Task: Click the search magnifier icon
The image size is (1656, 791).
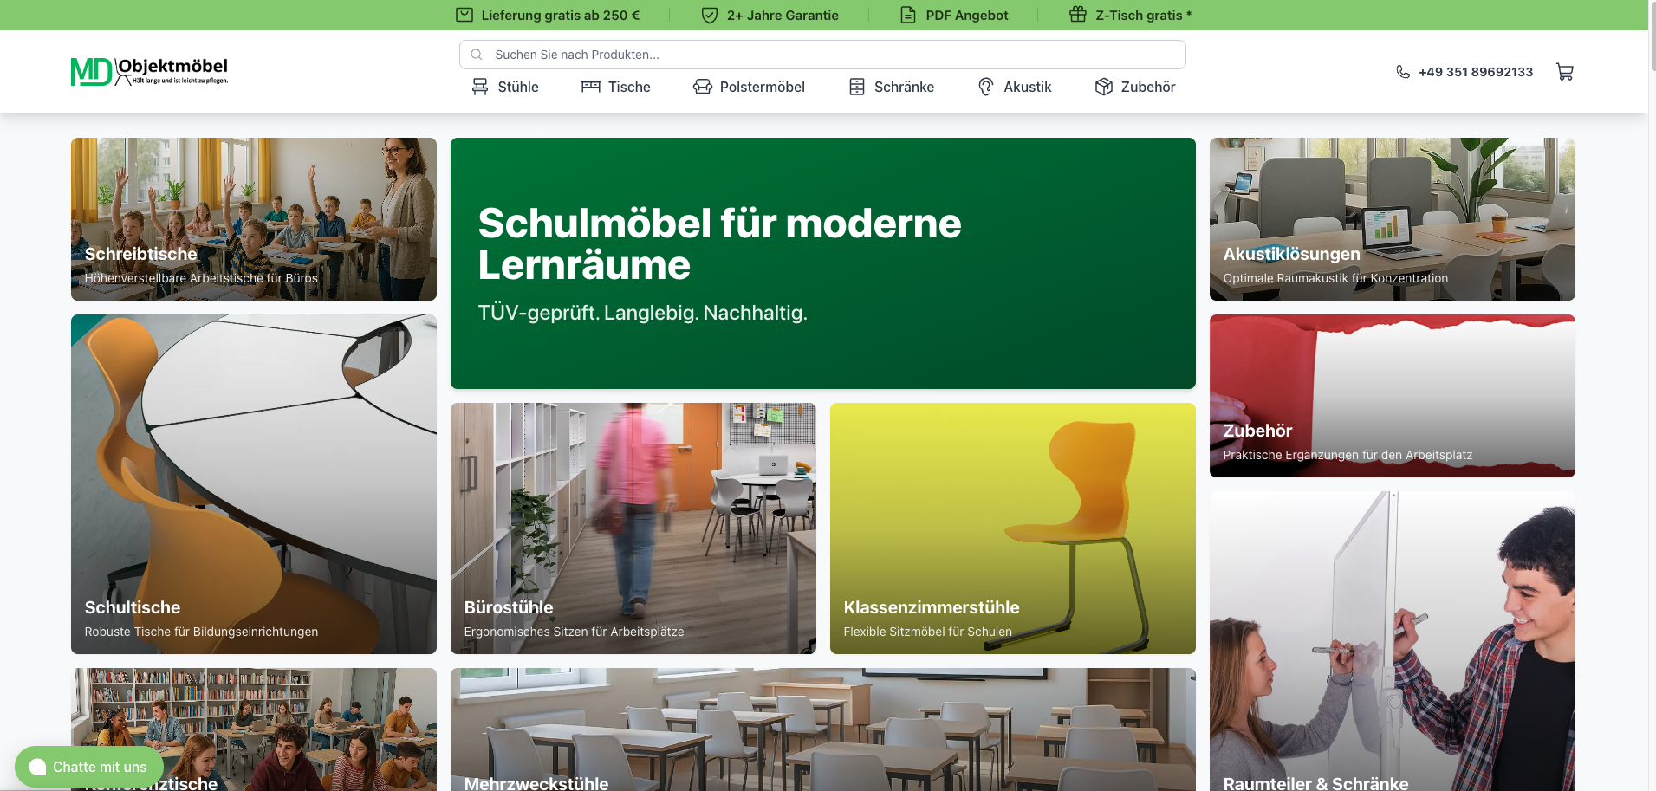Action: [477, 55]
